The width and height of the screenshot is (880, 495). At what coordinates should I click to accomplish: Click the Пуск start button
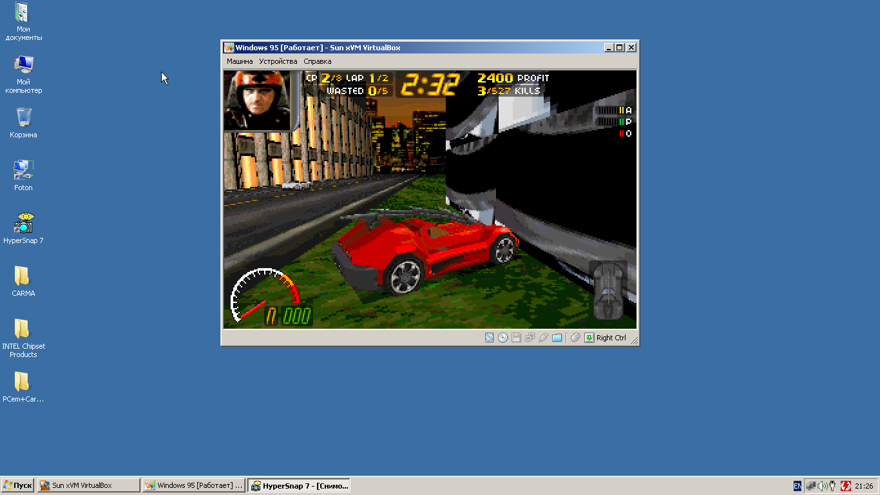17,485
